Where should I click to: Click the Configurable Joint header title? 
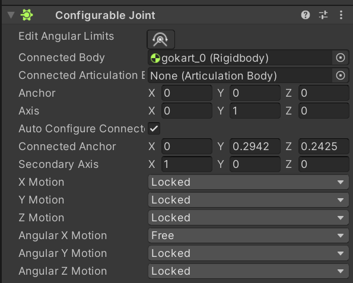pyautogui.click(x=105, y=15)
